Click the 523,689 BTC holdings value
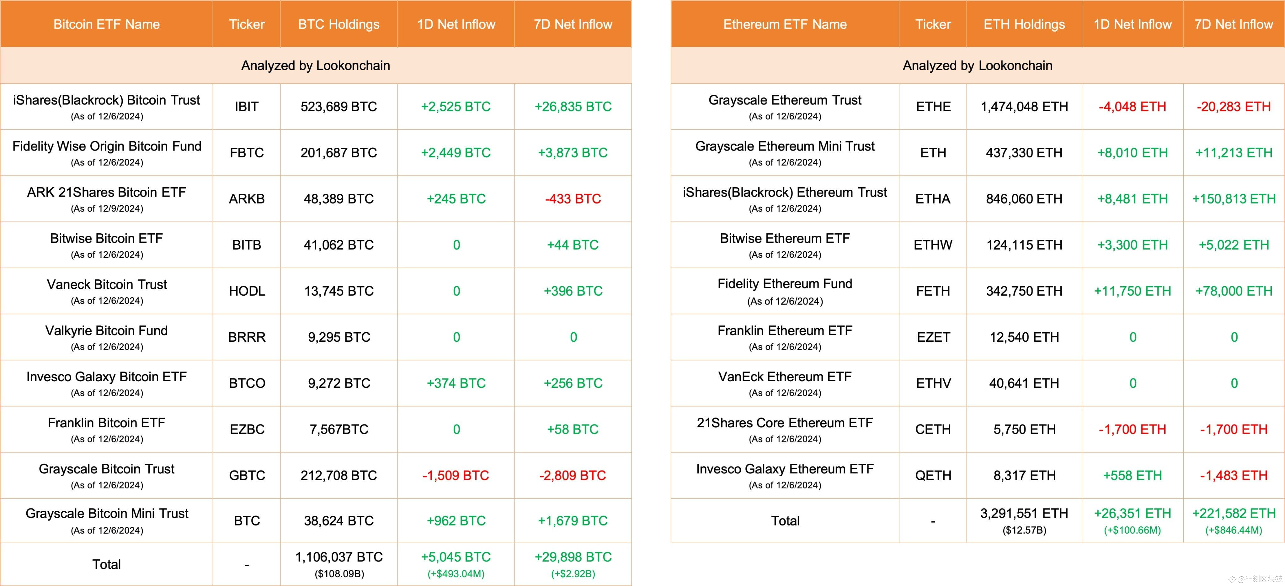Viewport: 1285px width, 586px height. [x=339, y=107]
